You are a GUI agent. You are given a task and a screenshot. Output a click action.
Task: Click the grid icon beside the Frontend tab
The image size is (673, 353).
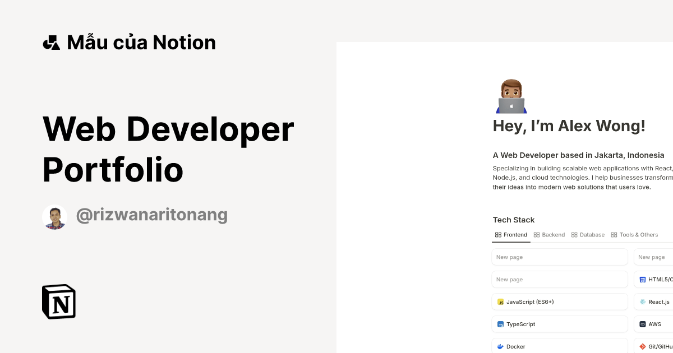(x=499, y=235)
